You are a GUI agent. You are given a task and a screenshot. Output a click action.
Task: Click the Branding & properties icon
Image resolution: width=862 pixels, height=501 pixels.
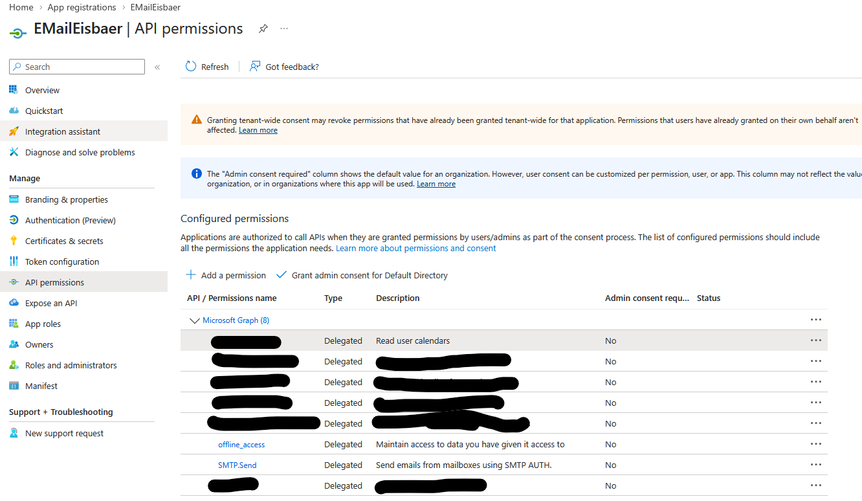[14, 199]
